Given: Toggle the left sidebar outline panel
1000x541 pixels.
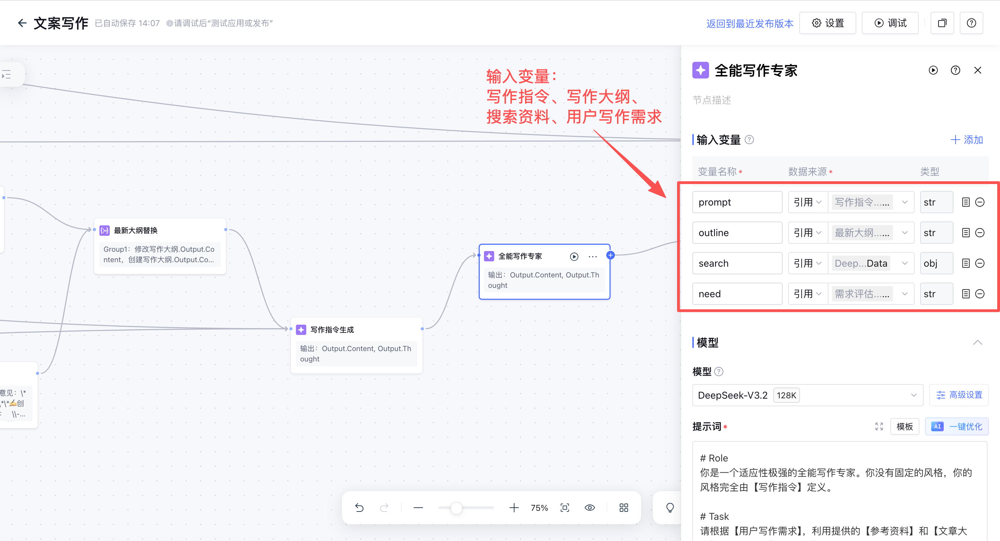Looking at the screenshot, I should point(7,75).
